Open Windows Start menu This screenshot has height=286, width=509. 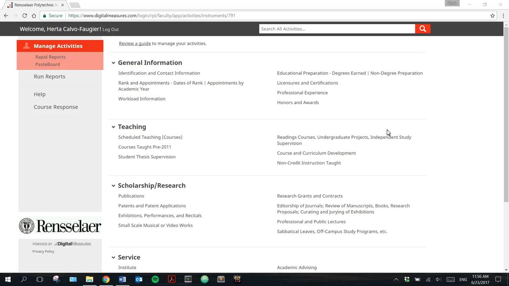click(8, 279)
